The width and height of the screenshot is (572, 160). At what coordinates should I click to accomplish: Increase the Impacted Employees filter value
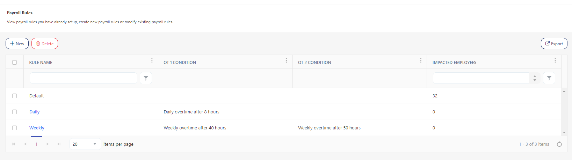(x=535, y=76)
